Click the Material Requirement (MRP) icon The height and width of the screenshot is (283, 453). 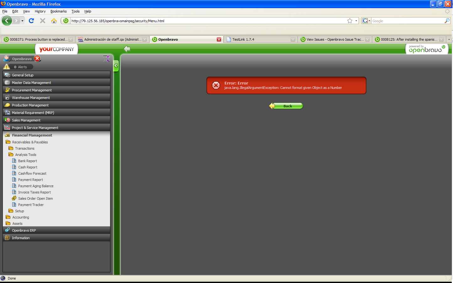coord(7,113)
